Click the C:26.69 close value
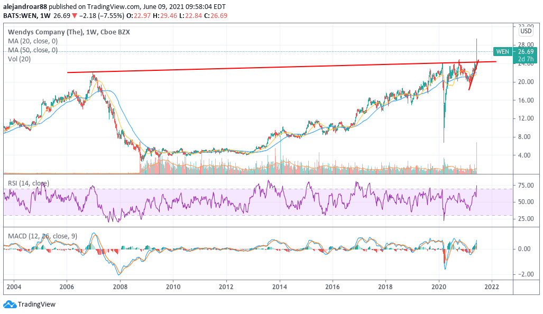 [216, 15]
